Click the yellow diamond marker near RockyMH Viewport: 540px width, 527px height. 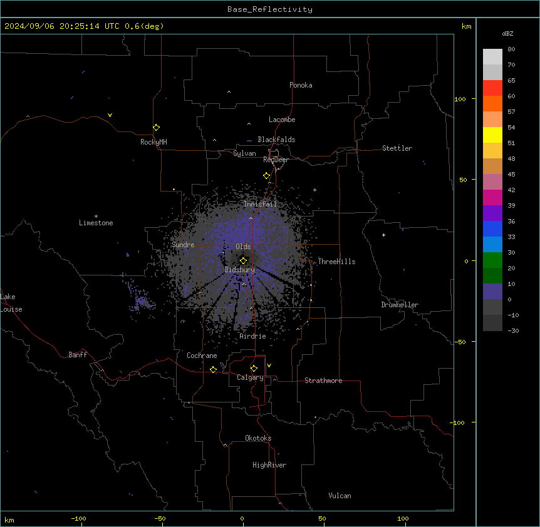[156, 128]
